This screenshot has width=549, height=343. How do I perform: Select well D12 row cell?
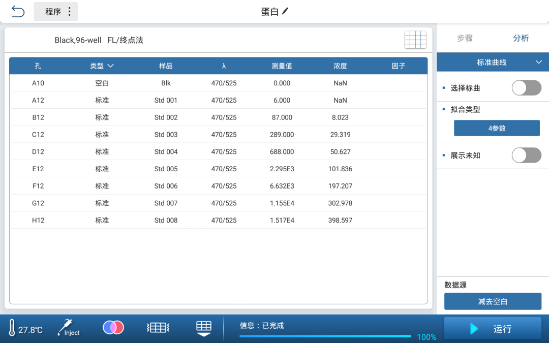coord(38,151)
